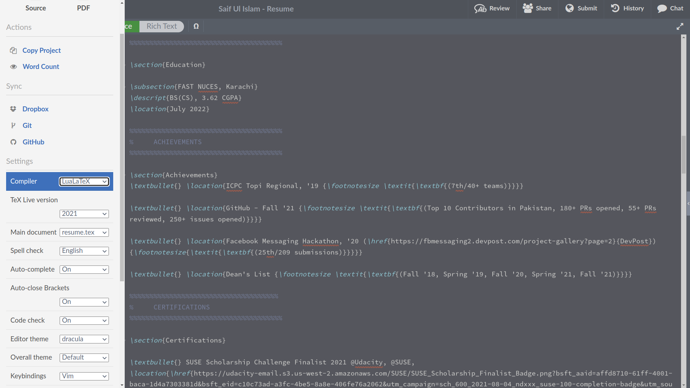Viewport: 690px width, 388px height.
Task: Click the Share icon in the header
Action: click(x=526, y=8)
